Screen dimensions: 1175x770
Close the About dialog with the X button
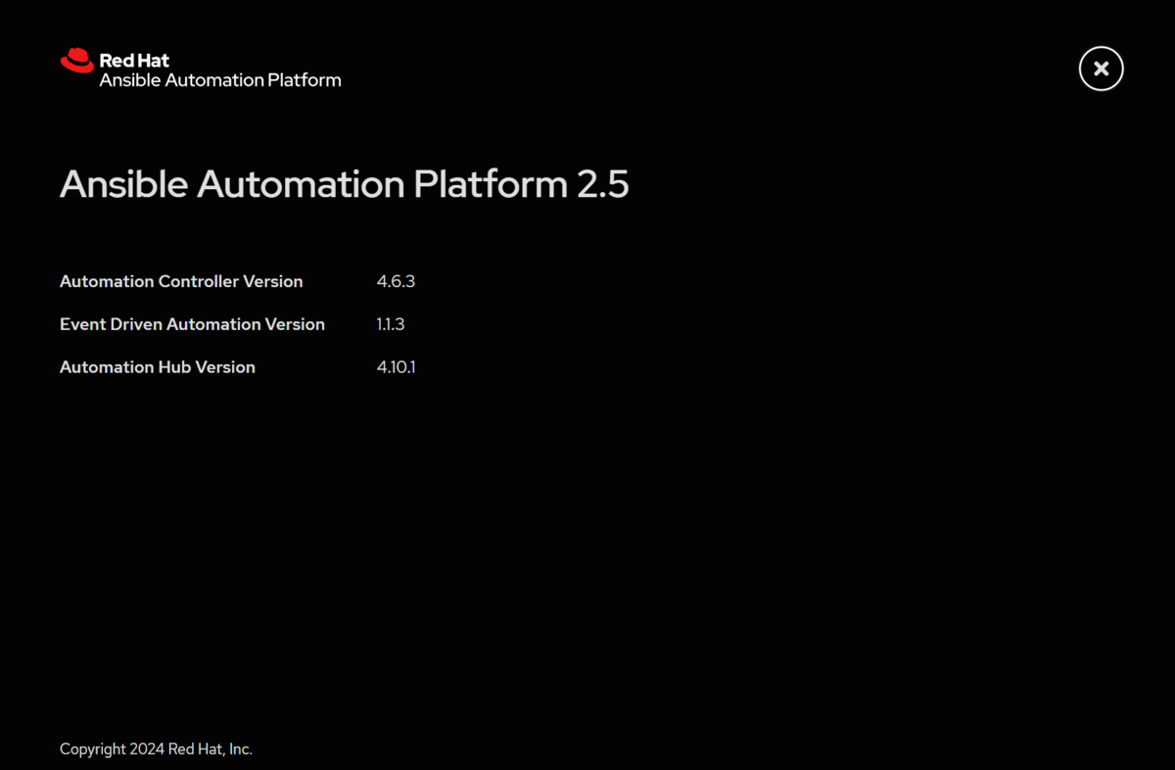click(x=1101, y=69)
